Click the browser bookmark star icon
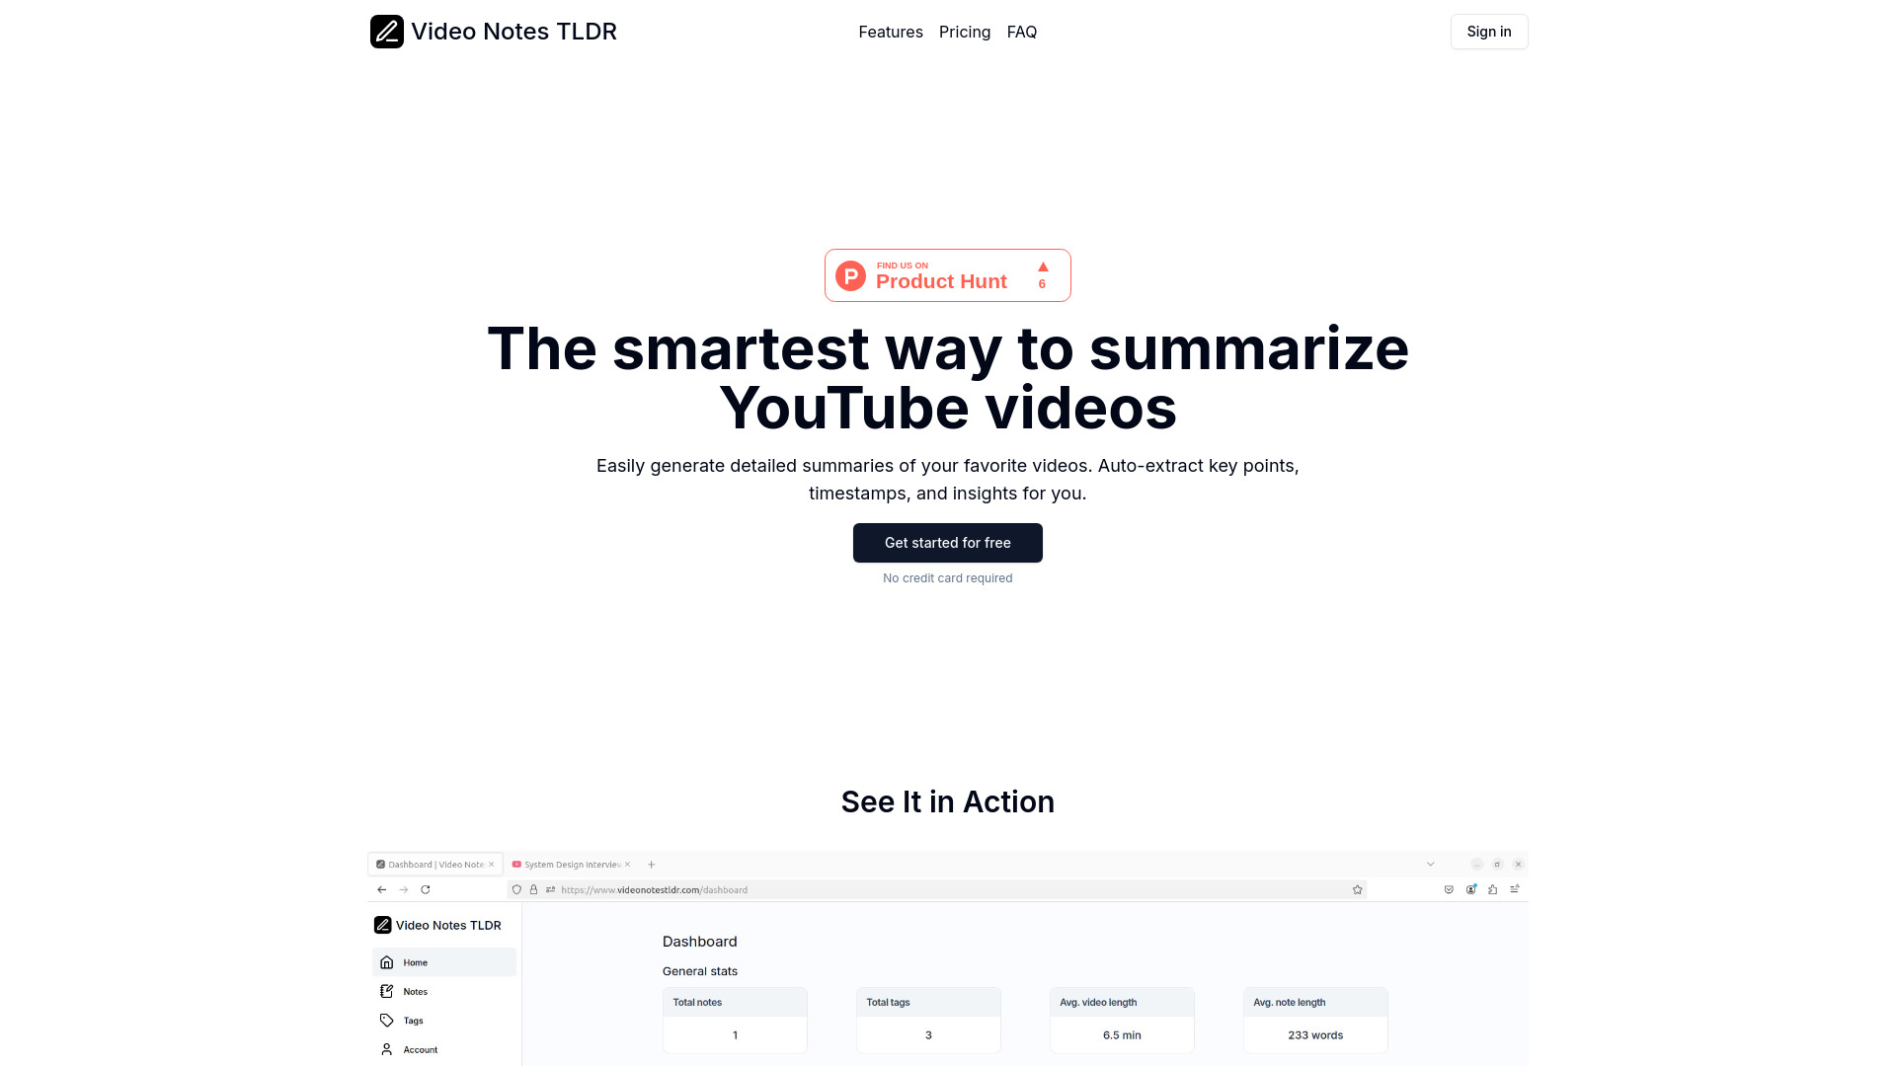The height and width of the screenshot is (1066, 1896). tap(1357, 889)
